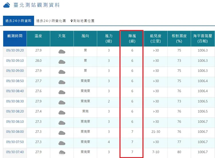This screenshot has width=215, height=158.
Task: Click wind force 4 in 07:50 row
Action: (x=109, y=142)
